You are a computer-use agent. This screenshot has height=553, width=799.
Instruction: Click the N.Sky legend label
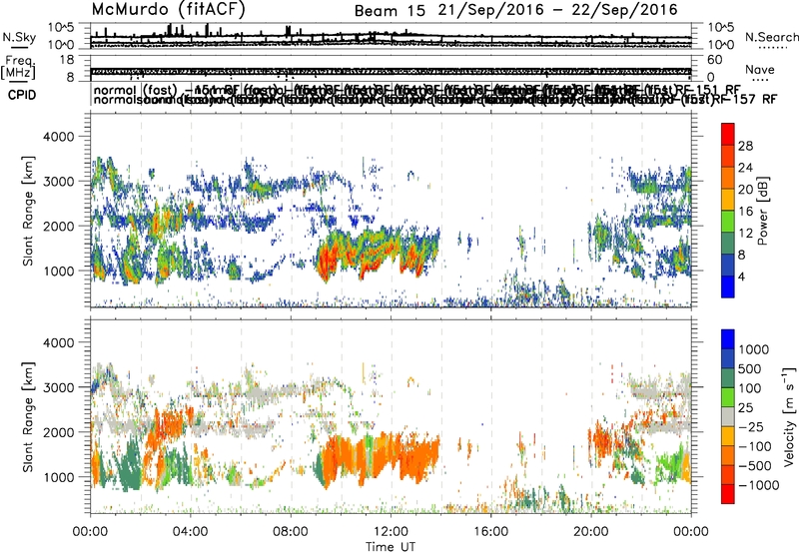tap(19, 37)
